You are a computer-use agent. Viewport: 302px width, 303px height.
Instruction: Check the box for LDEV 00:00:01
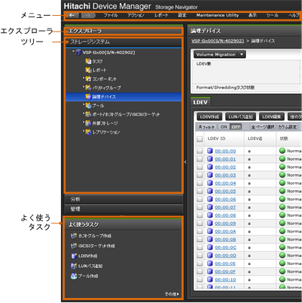coord(199,159)
